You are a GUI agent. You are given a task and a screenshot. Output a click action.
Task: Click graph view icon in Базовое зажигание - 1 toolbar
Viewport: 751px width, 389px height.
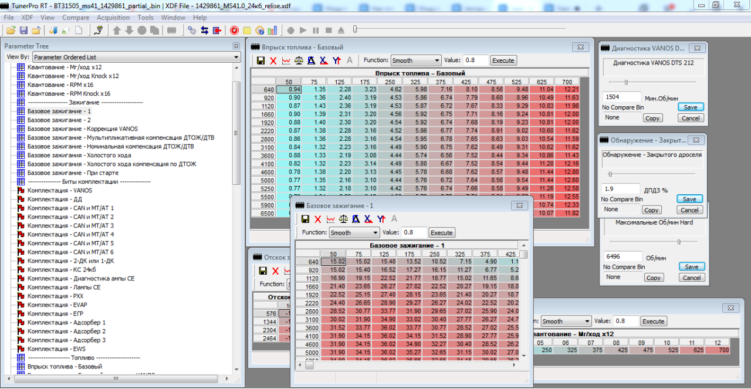[x=331, y=219]
